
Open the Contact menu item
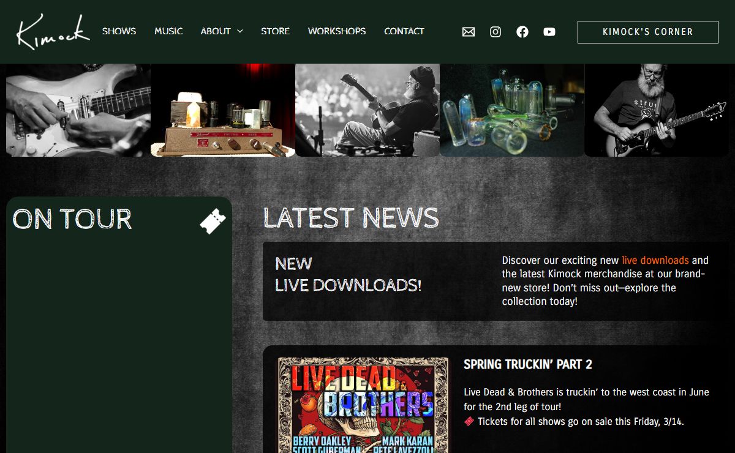pos(404,31)
